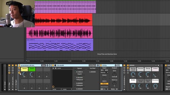The width and height of the screenshot is (170, 95).
Task: Open hot-swap icon on Vibrato64 device
Action: pyautogui.click(x=98, y=65)
